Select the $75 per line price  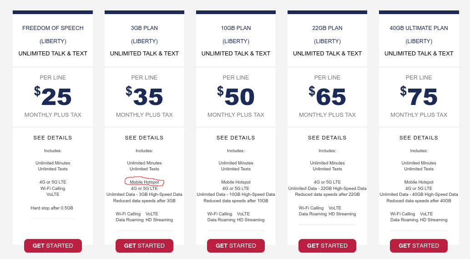[419, 97]
